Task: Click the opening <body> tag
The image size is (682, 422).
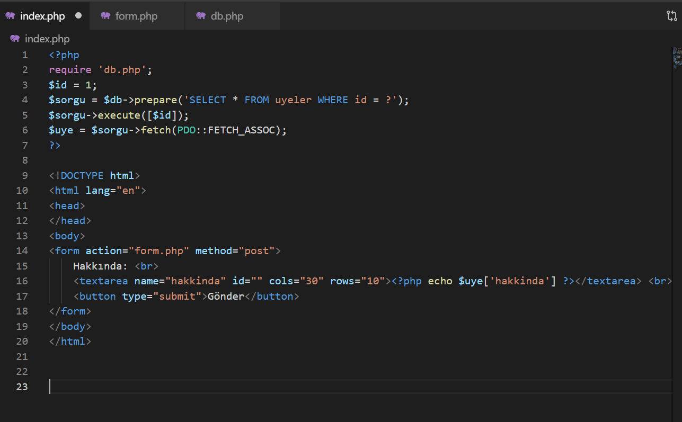Action: click(67, 236)
